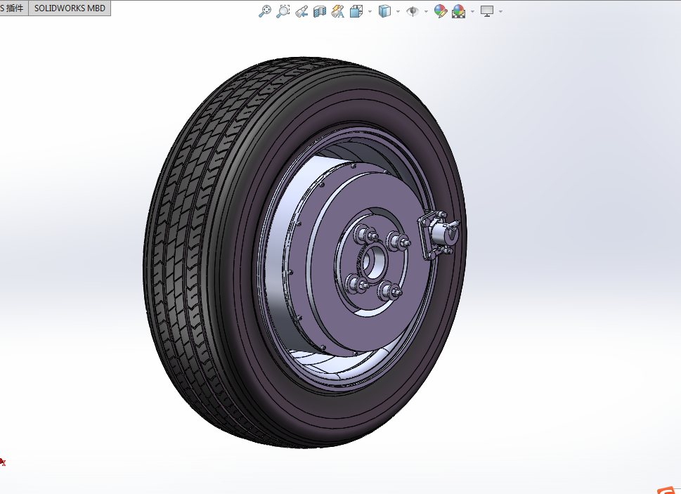Screen dimensions: 681x494
Task: Switch to the SOLIDWORKS MBD tab
Action: 70,8
